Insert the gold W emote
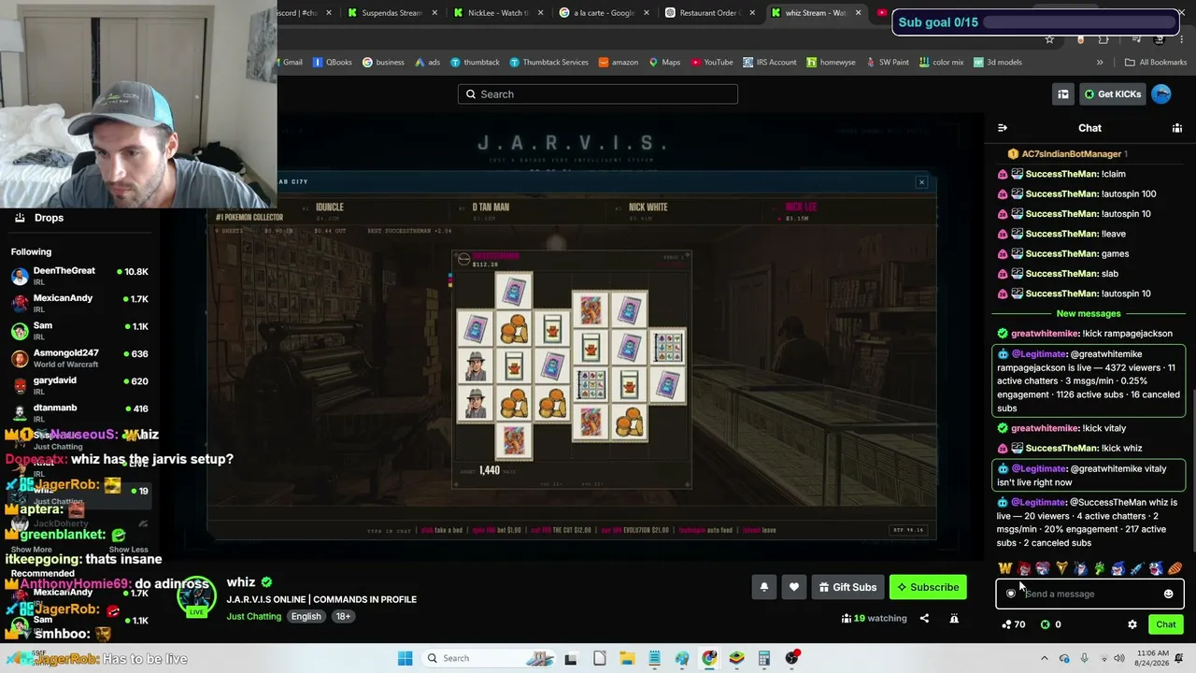Image resolution: width=1196 pixels, height=673 pixels. point(1005,568)
